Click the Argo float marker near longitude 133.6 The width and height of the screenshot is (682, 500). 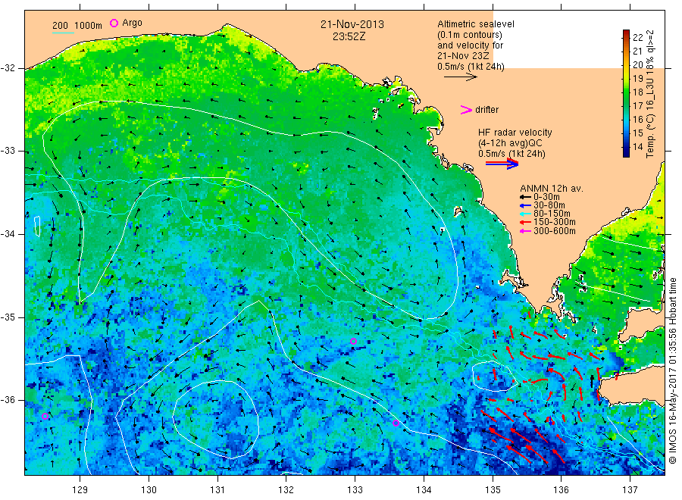pos(396,423)
